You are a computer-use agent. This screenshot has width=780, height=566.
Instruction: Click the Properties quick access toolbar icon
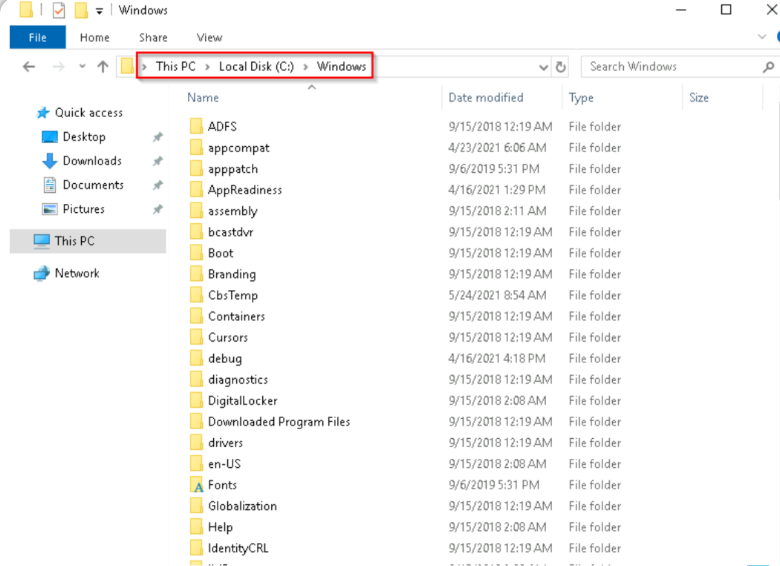(x=59, y=10)
